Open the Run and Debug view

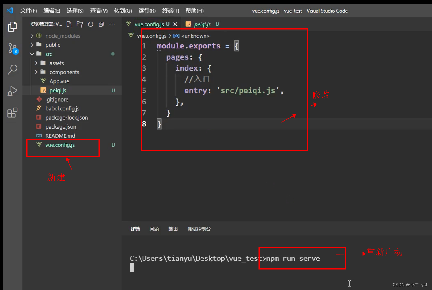[12, 91]
